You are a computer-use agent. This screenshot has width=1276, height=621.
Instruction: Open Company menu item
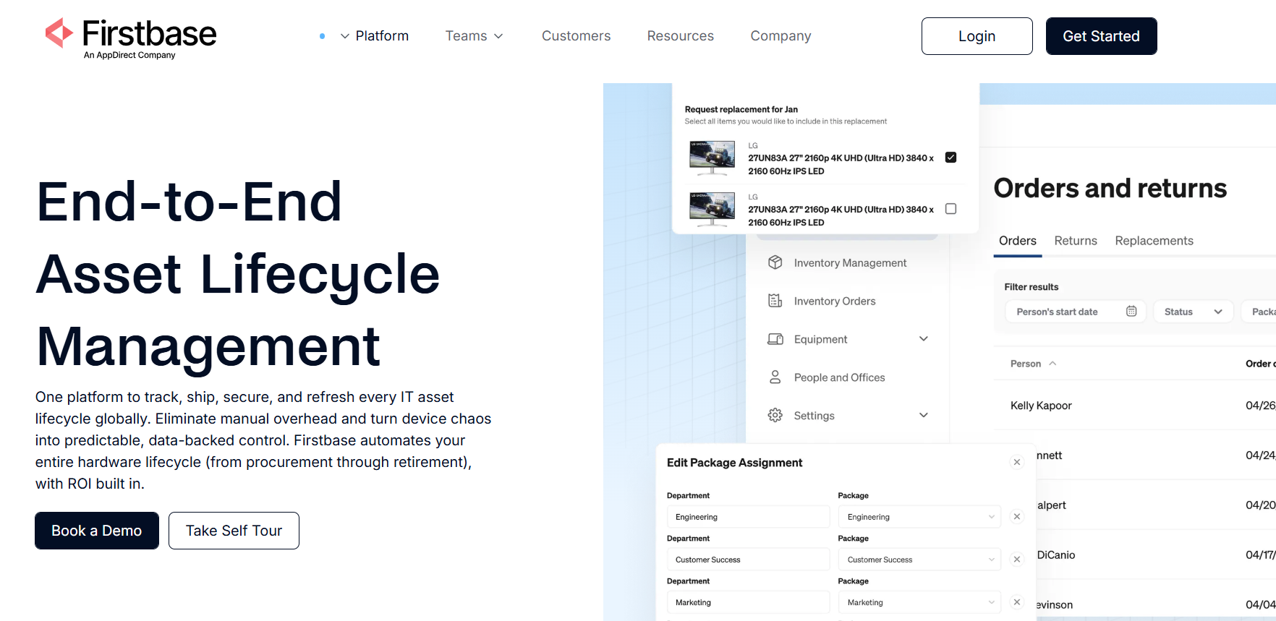pyautogui.click(x=781, y=36)
